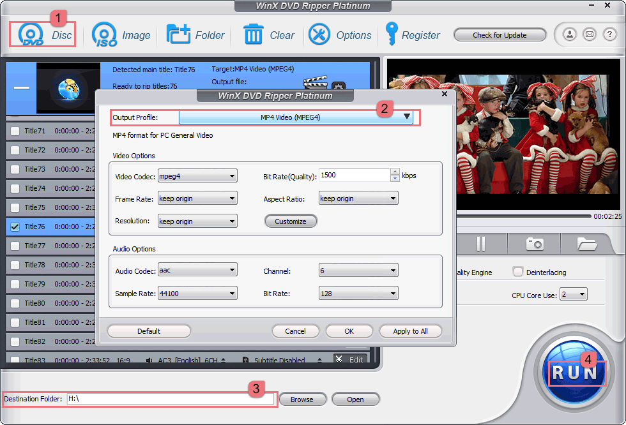Open the Output Profile dropdown
The height and width of the screenshot is (425, 626).
click(x=296, y=117)
